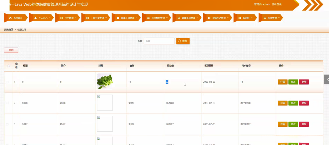Click the grid icon beside 健康生活管理
329x145 pixels.
[209, 18]
